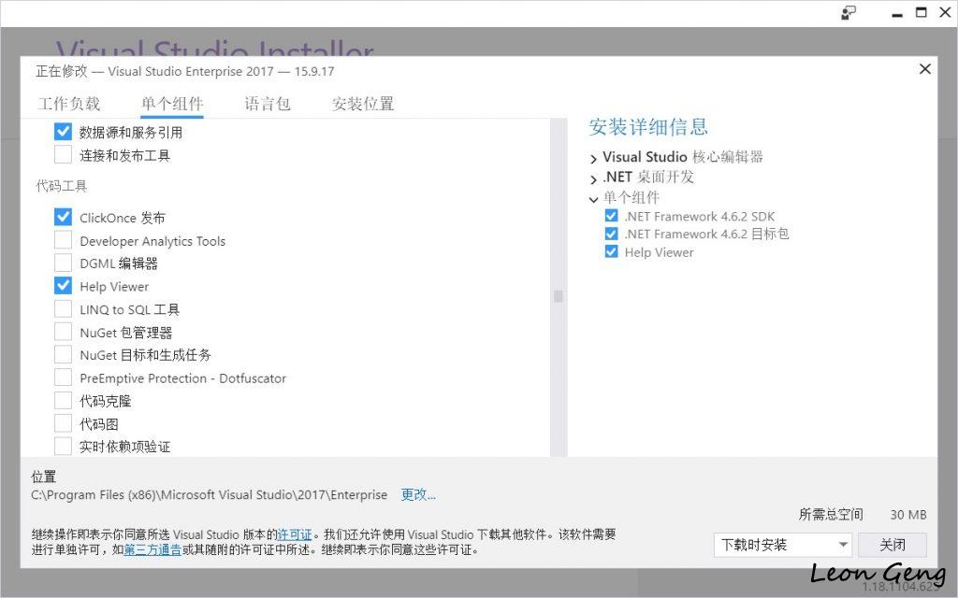
Task: Check NuGet 目标和生成任务 checkbox
Action: pos(63,354)
